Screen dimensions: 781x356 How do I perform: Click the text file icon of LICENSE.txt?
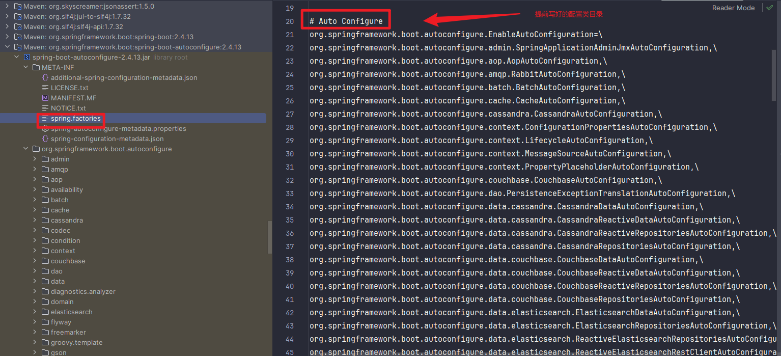coord(45,88)
